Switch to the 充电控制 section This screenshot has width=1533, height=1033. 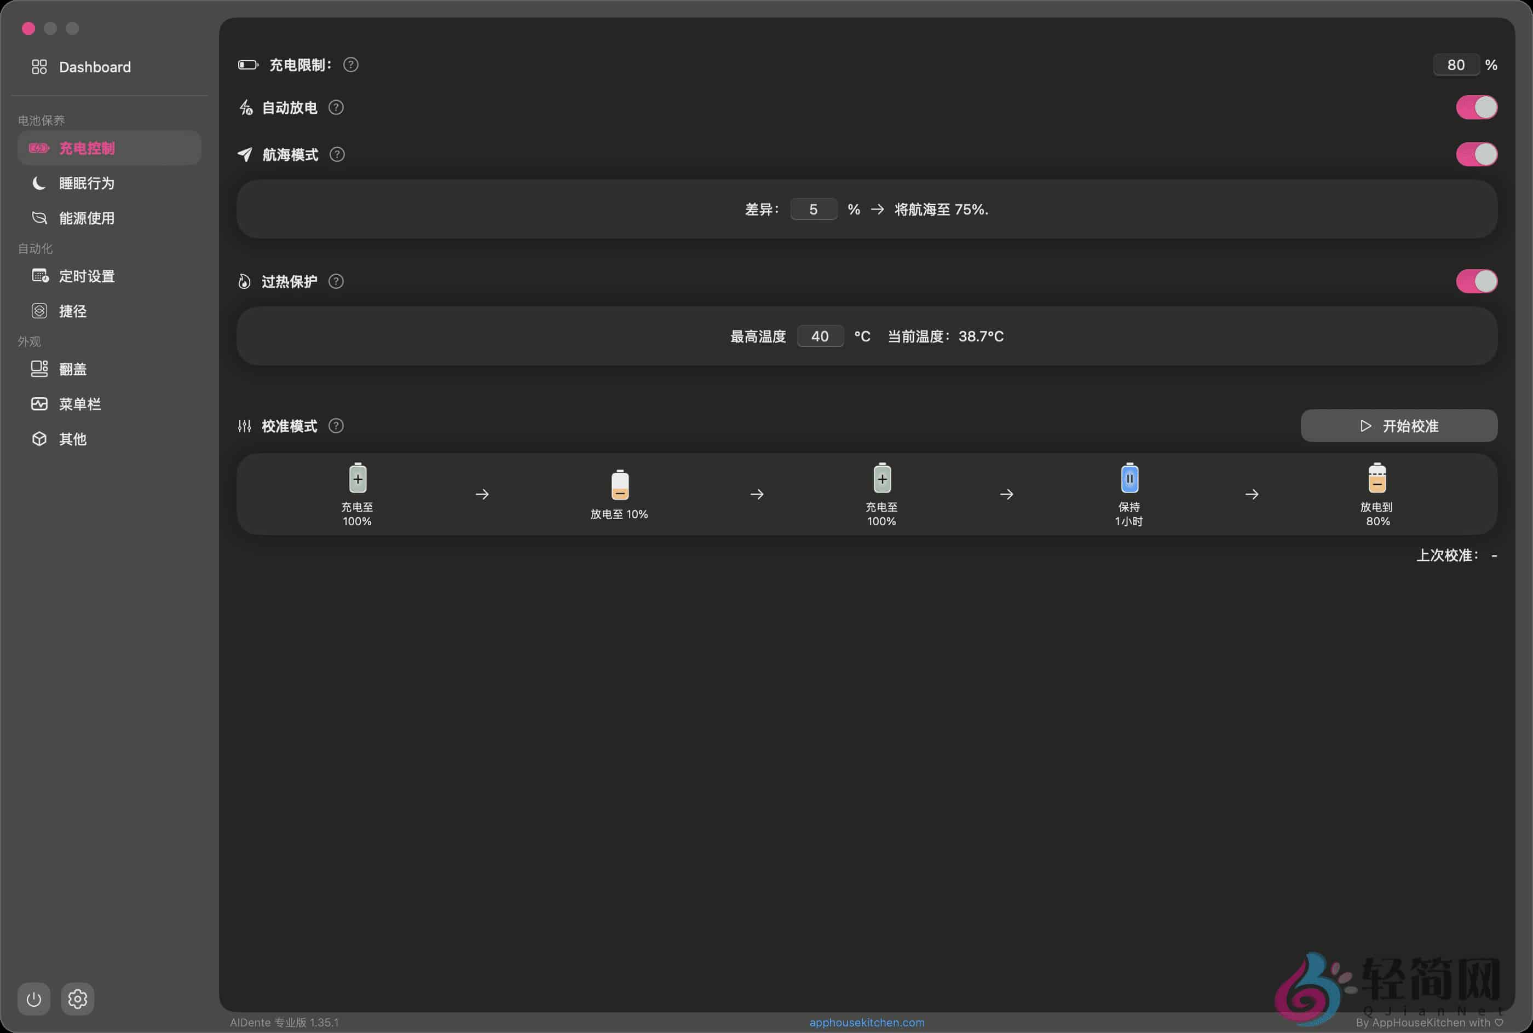point(87,148)
